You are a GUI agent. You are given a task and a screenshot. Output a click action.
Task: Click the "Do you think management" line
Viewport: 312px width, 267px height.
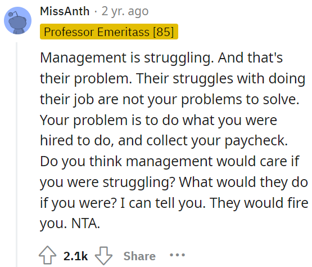pos(170,161)
